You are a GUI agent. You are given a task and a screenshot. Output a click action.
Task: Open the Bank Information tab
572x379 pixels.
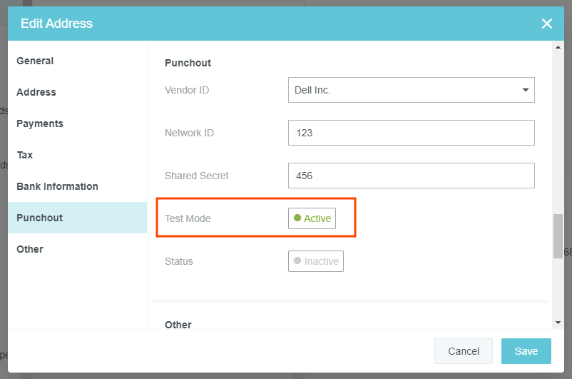pos(57,186)
